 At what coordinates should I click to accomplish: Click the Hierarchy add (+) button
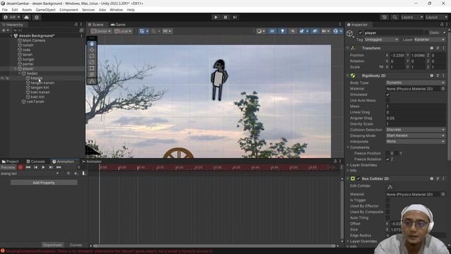(4, 30)
